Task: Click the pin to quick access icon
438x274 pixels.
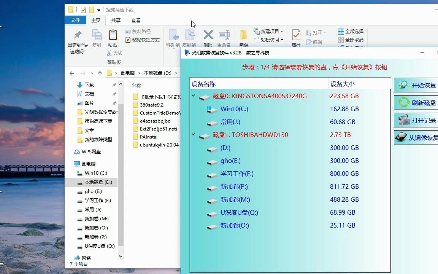Action: [x=78, y=35]
